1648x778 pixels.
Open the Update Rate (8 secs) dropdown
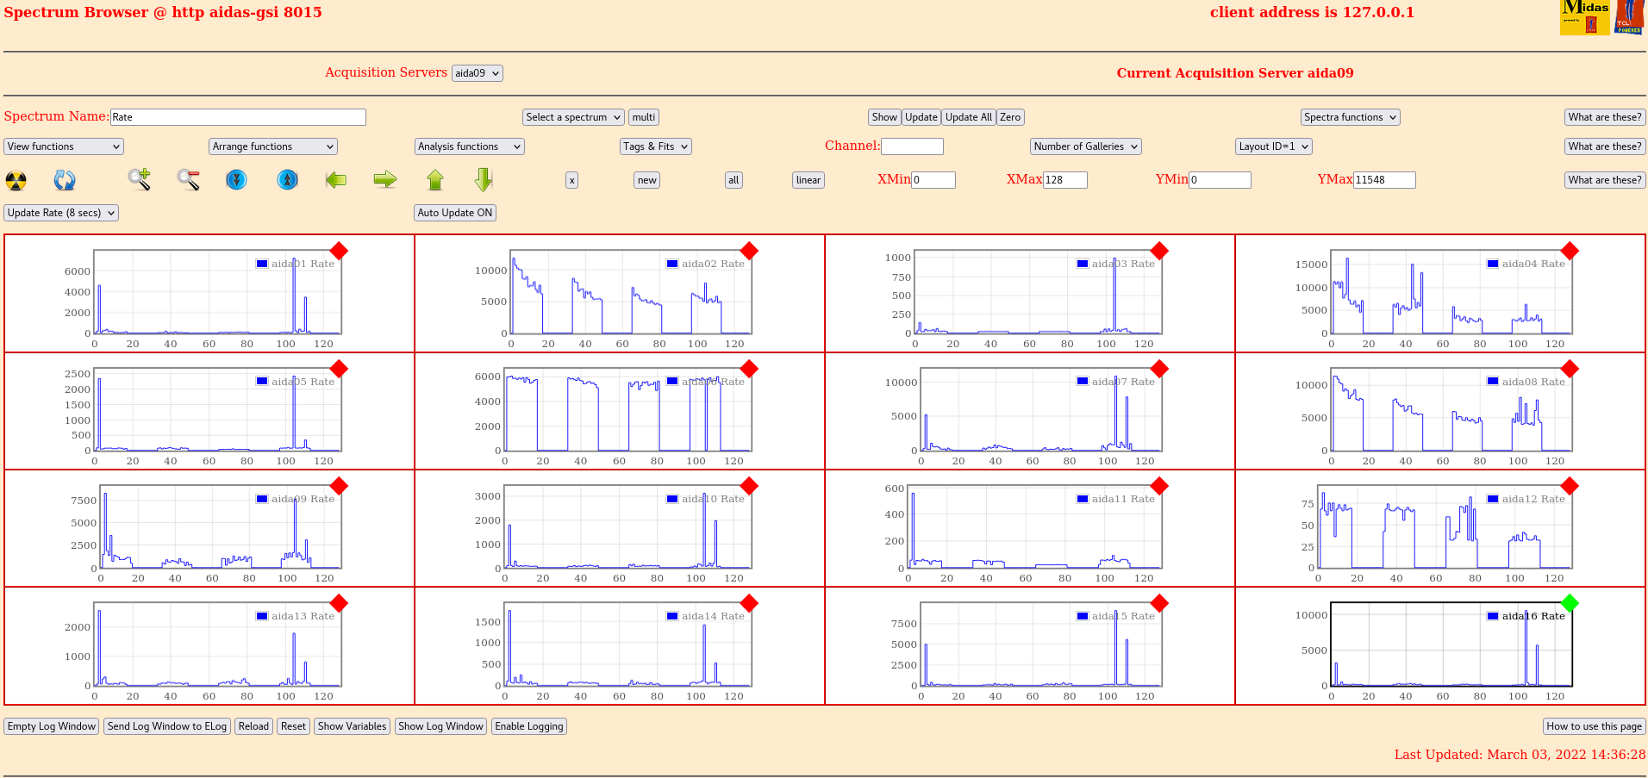(x=61, y=213)
